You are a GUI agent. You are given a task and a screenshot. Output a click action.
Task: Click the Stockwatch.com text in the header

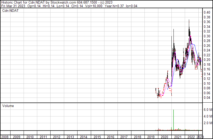pos(64,2)
